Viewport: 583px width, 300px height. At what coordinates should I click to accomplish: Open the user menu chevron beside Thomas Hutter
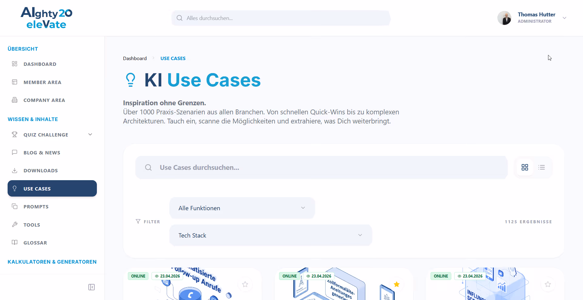click(x=564, y=18)
